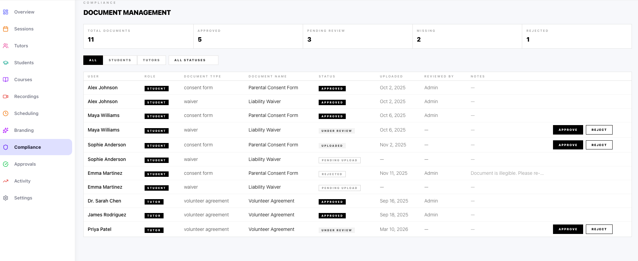Open the Approvals page in sidebar
Image resolution: width=638 pixels, height=261 pixels.
[x=25, y=164]
